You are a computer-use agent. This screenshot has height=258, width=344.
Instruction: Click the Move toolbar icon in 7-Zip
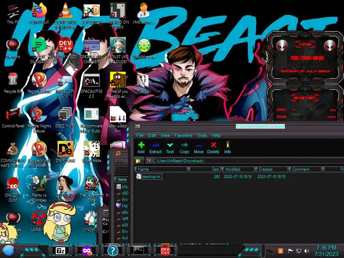pos(199,148)
